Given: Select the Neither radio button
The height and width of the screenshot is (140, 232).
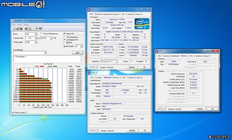Looking at the screenshot, I should point(65,43).
